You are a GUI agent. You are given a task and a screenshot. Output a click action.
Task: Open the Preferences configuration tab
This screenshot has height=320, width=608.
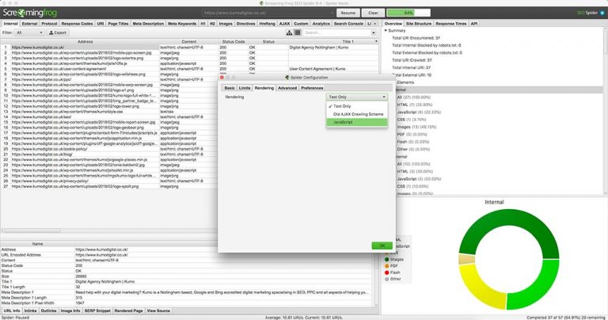[x=312, y=88]
